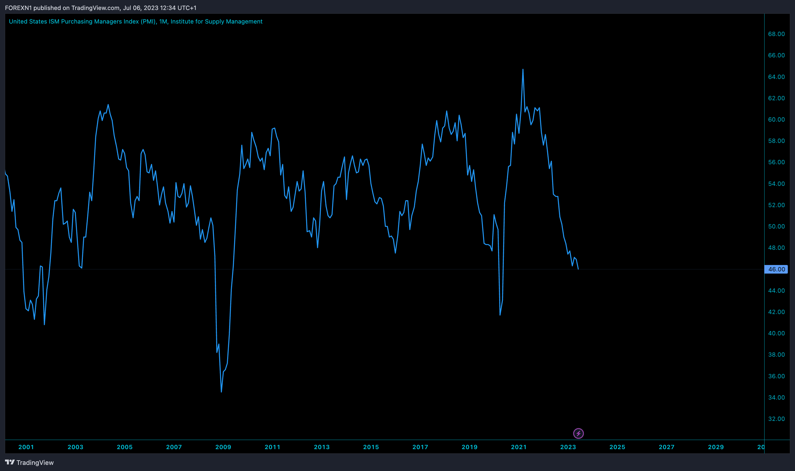Select the 2029 label on the time axis
The image size is (795, 471).
tap(715, 447)
